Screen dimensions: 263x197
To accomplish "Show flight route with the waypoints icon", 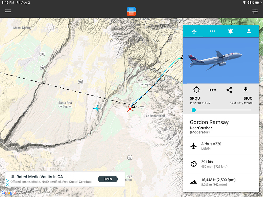I will pos(213,90).
